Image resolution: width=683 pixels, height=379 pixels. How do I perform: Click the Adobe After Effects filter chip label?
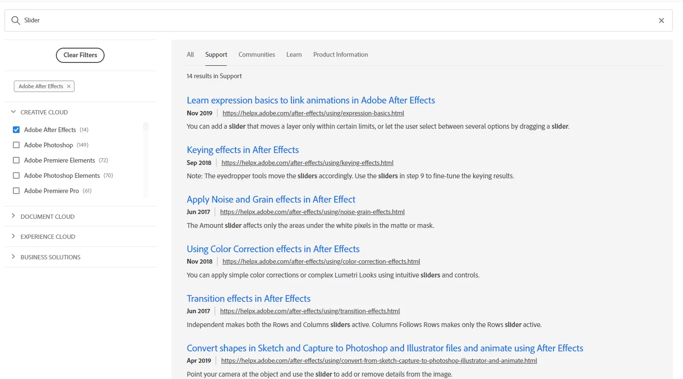click(41, 86)
